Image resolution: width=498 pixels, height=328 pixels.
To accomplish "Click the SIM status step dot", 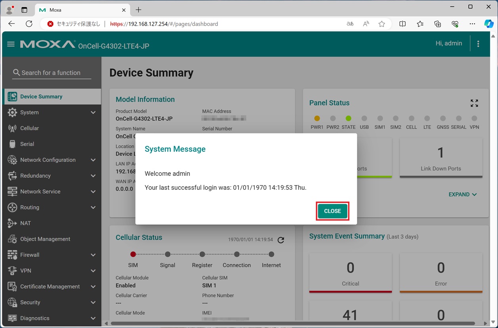I will tap(133, 254).
